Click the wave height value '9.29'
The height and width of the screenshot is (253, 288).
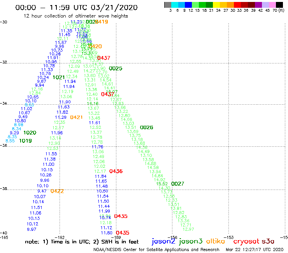point(14,133)
